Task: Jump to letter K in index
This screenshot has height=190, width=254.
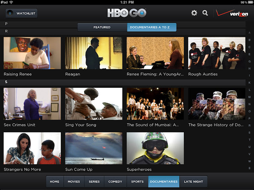Action: pyautogui.click(x=250, y=83)
